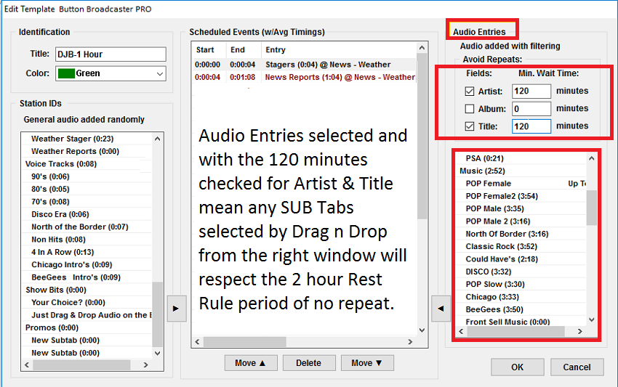618x387 pixels.
Task: Click the green color swatch
Action: (65, 73)
